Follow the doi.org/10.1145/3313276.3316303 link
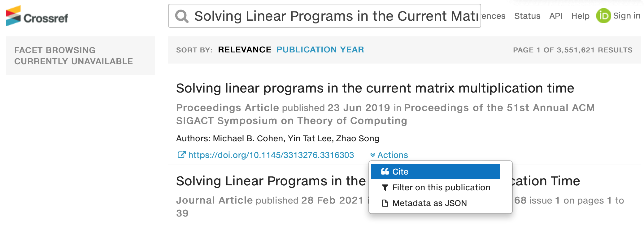Image resolution: width=644 pixels, height=227 pixels. click(x=271, y=155)
